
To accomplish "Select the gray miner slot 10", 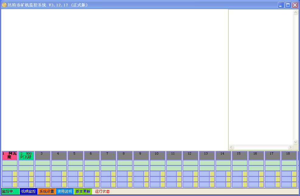I will pos(158,156).
